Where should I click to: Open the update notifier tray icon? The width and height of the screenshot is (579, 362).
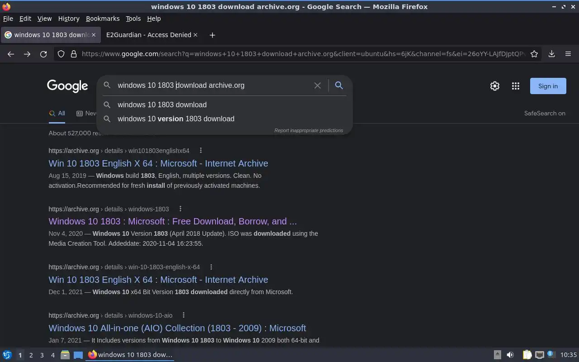coord(551,354)
